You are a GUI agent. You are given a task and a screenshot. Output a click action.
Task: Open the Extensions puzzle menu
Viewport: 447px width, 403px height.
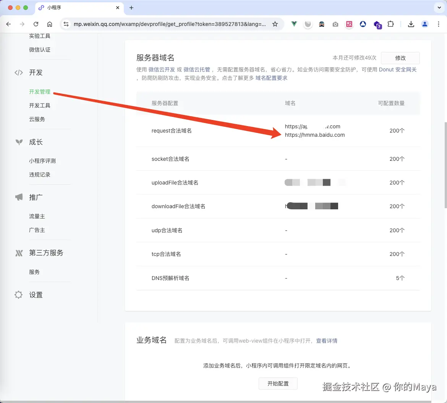coord(390,24)
